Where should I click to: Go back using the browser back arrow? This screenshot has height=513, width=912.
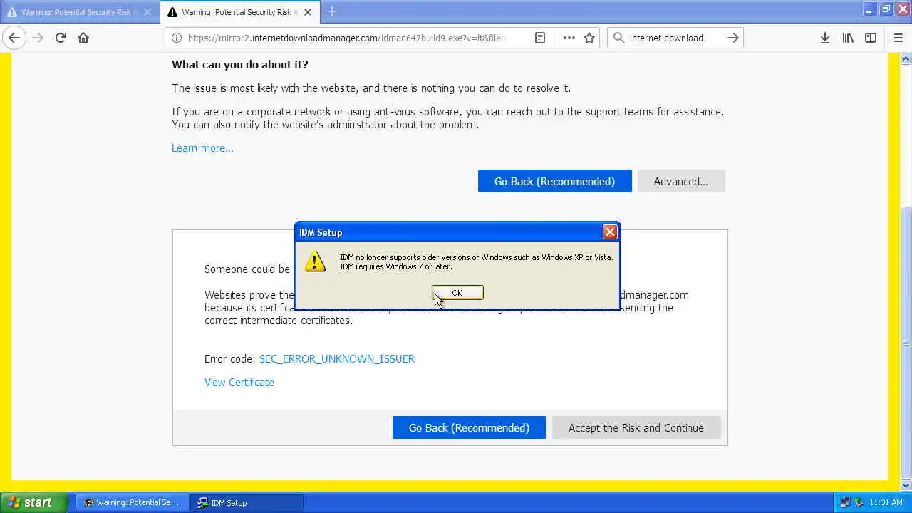click(x=14, y=38)
